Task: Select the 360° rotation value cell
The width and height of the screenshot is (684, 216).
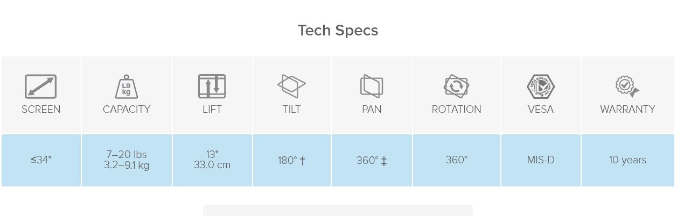Action: pyautogui.click(x=457, y=160)
